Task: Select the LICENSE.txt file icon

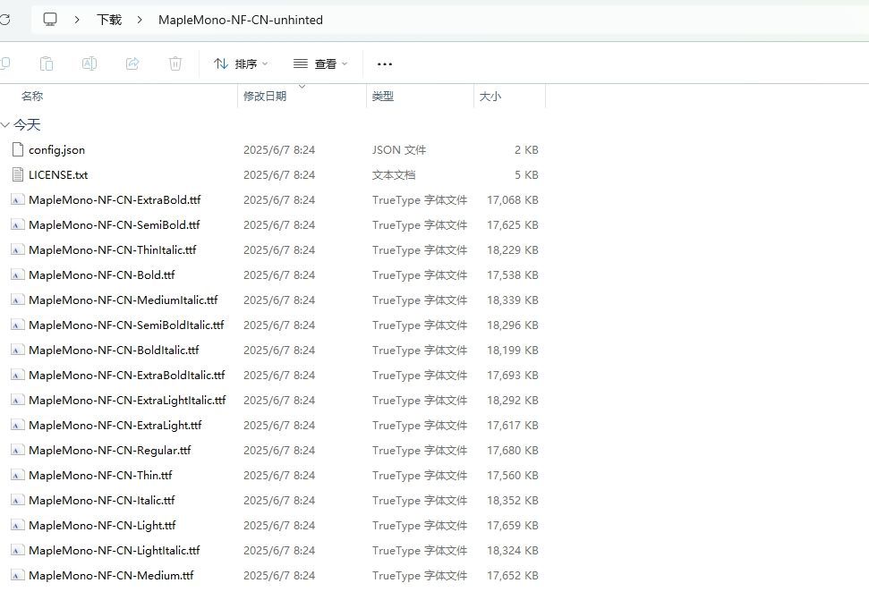Action: pyautogui.click(x=18, y=175)
